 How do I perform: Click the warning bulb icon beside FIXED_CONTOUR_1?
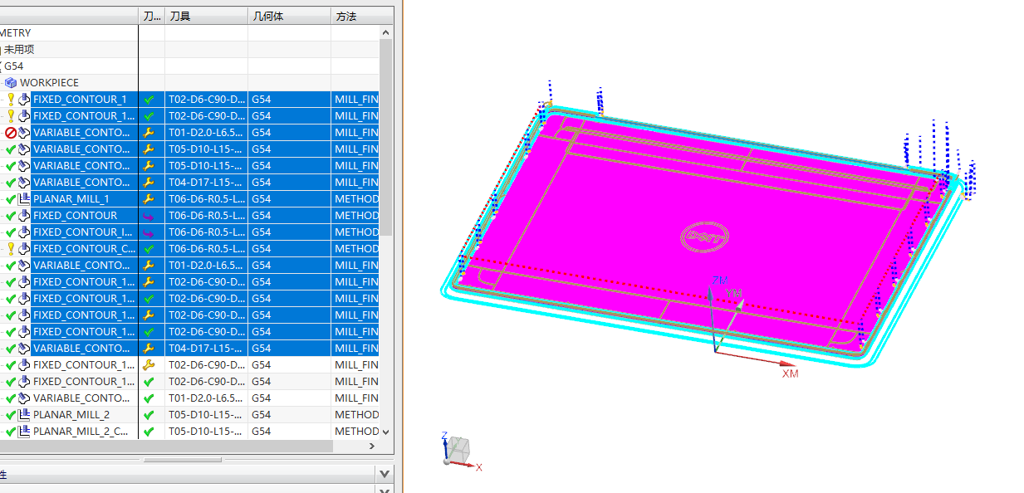[x=11, y=100]
